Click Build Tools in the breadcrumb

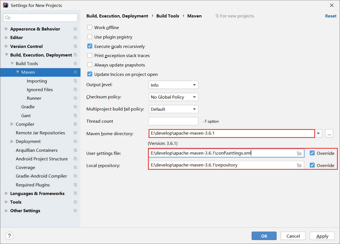point(168,16)
